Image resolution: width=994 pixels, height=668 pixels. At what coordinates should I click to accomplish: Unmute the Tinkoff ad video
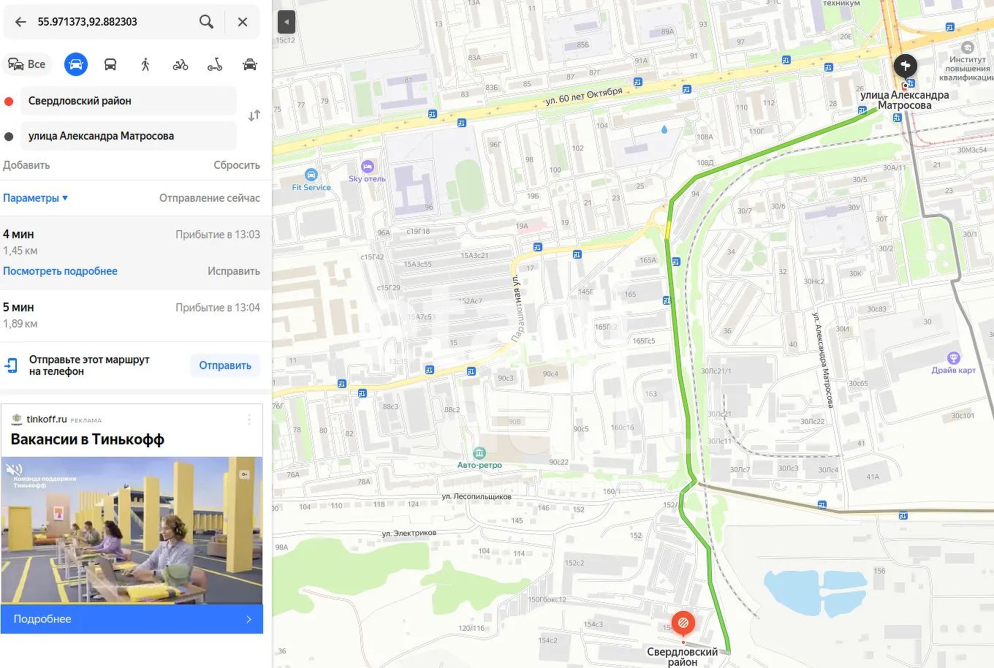14,469
